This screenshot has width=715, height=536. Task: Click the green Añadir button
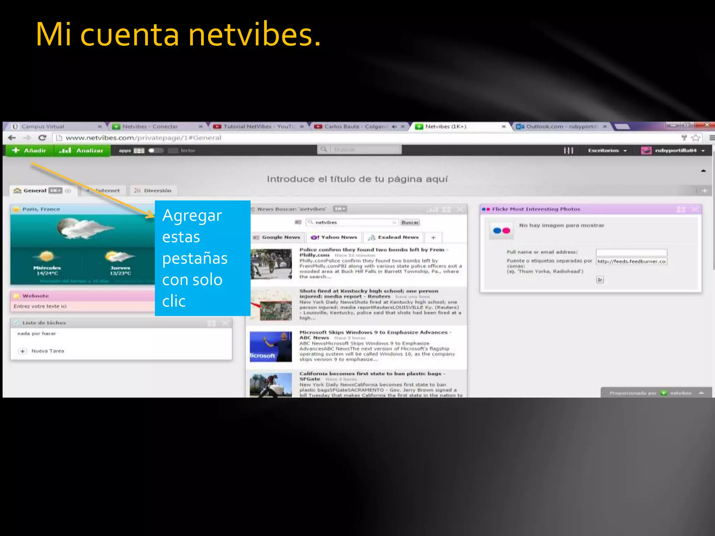click(x=29, y=150)
